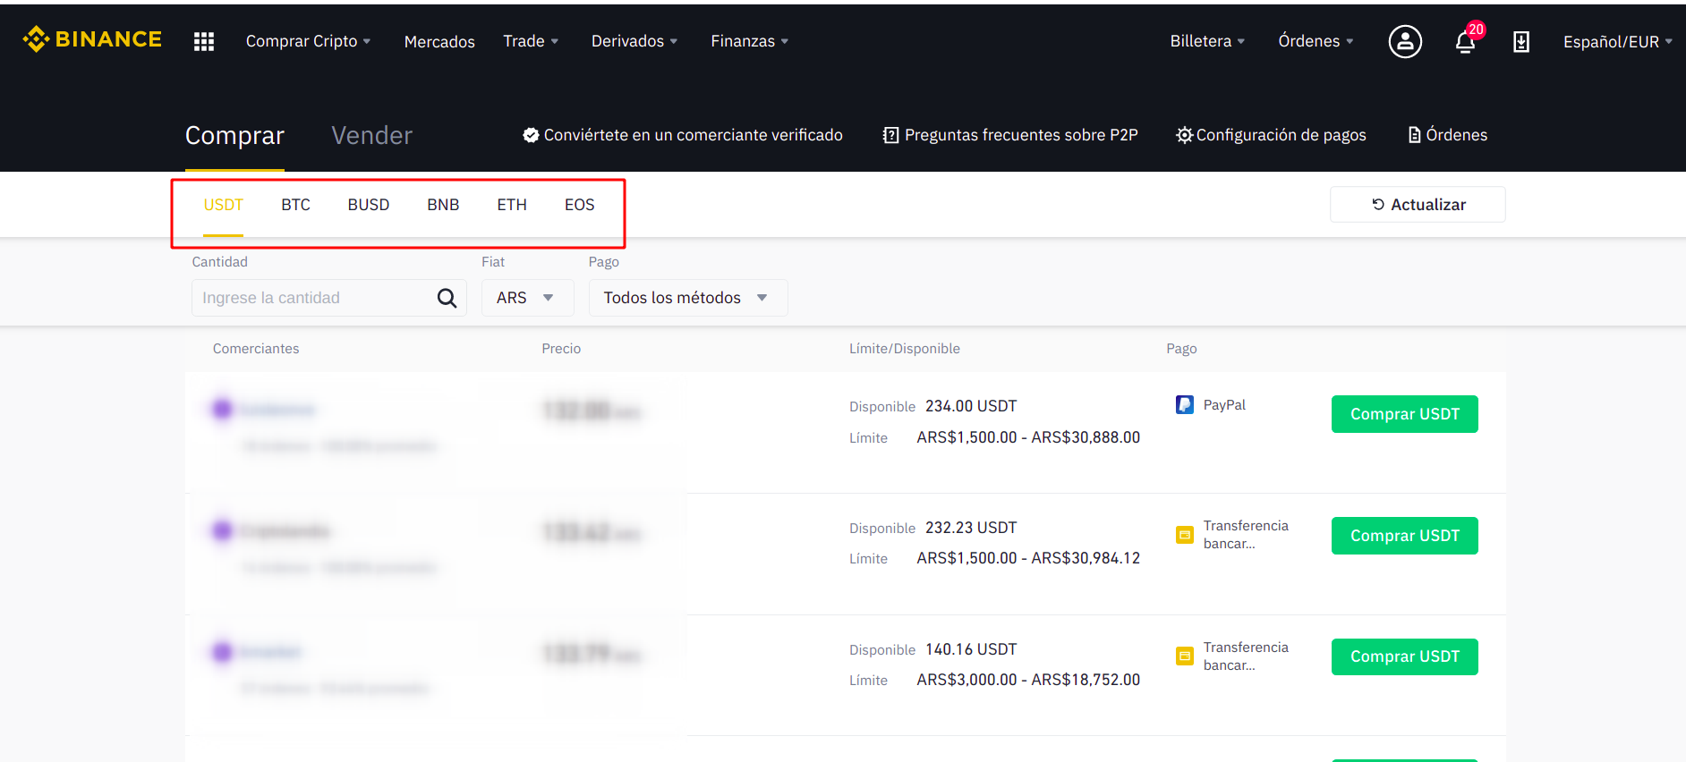Click the Comerciantes column header

pos(256,349)
